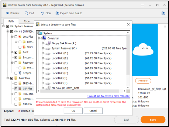Select System Reserved (C:) drive icon
The height and width of the screenshot is (127, 169).
click(48, 48)
